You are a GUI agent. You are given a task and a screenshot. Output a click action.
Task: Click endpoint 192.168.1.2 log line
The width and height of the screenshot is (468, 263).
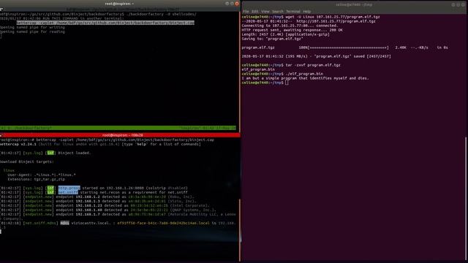click(x=97, y=197)
